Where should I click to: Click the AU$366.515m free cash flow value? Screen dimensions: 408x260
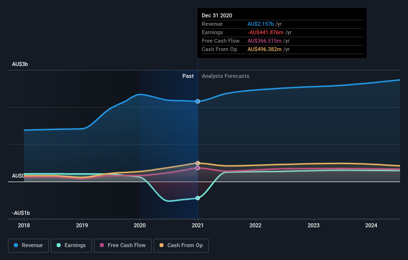coord(264,41)
